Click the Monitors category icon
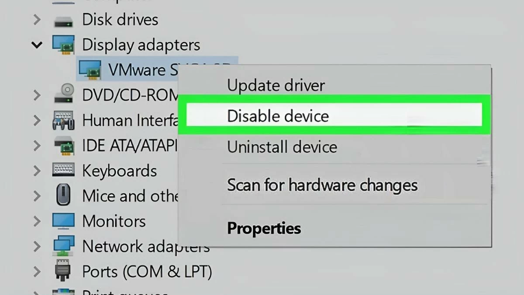Screen dimensions: 524x295 pos(64,221)
